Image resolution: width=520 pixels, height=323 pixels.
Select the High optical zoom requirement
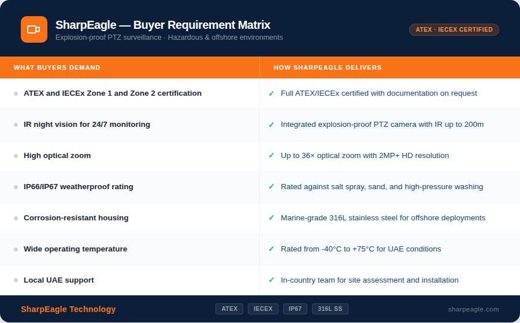coord(57,156)
